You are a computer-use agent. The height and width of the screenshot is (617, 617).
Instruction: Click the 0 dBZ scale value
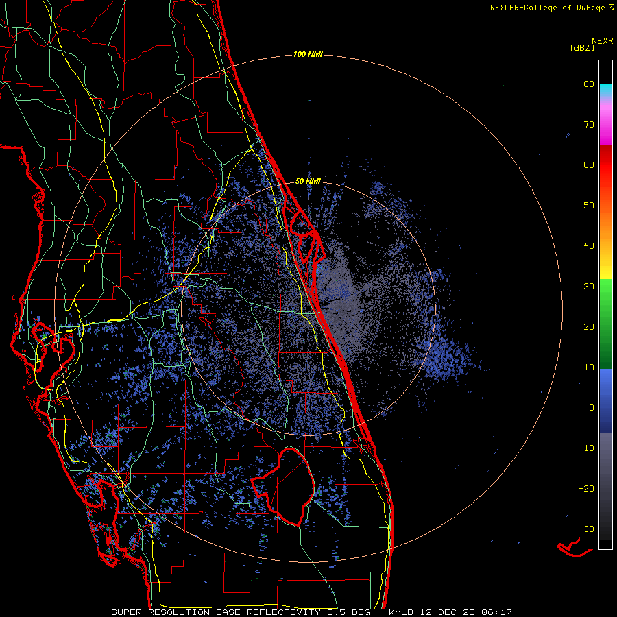pos(592,408)
